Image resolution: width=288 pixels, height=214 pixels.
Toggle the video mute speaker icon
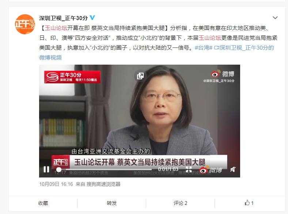pos(233,169)
